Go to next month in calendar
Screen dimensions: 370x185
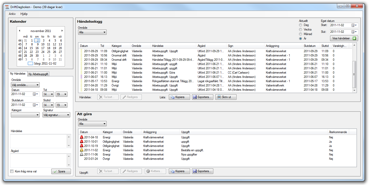tap(62, 31)
